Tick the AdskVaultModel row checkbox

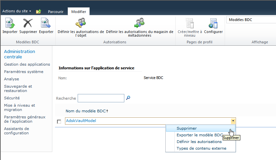pos(59,122)
